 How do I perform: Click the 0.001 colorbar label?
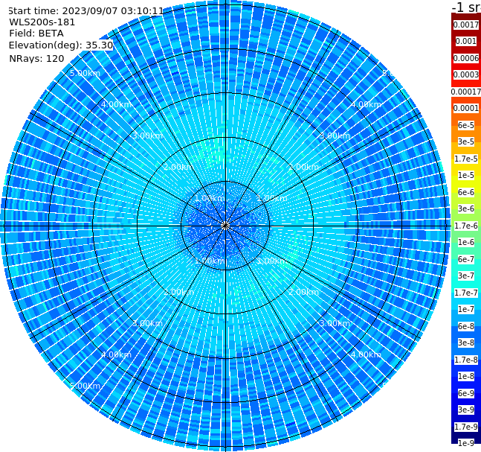[466, 41]
